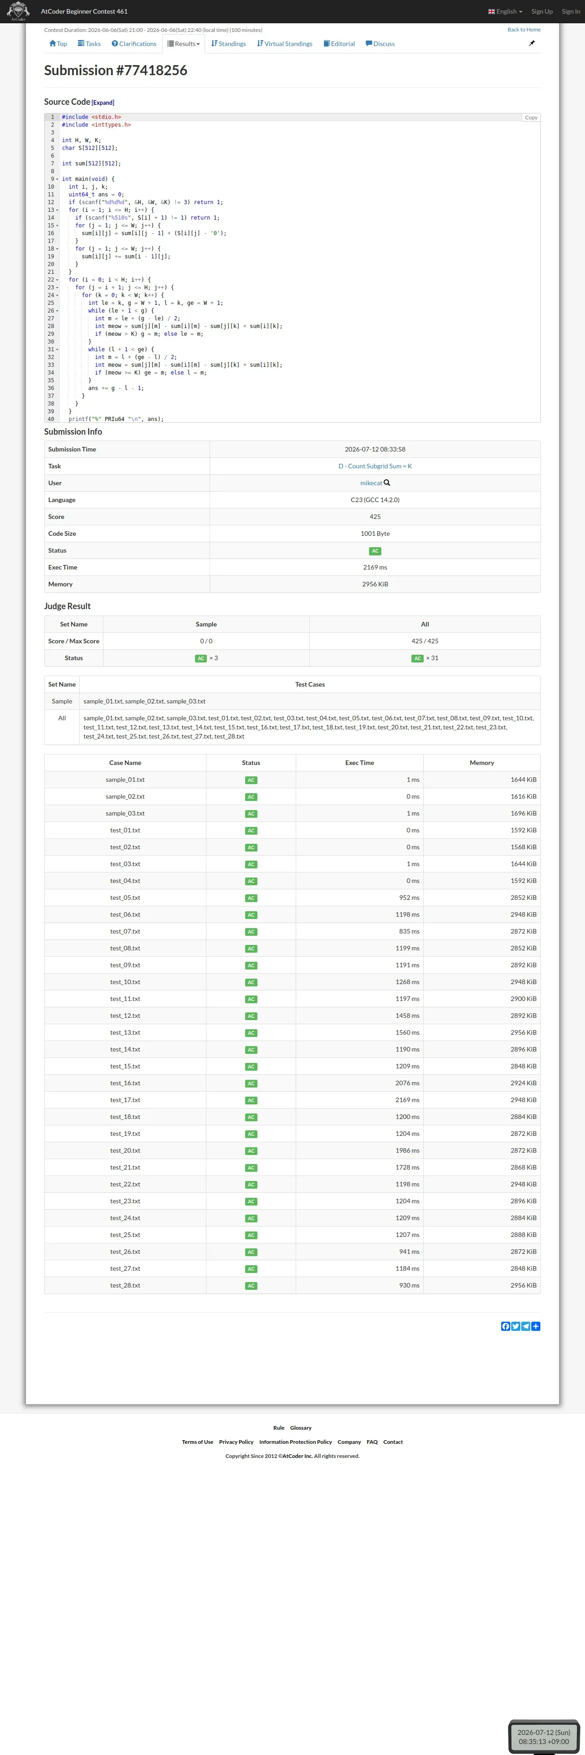Open the mikecat user profile link
Viewport: 585px width, 1755px height.
click(371, 483)
